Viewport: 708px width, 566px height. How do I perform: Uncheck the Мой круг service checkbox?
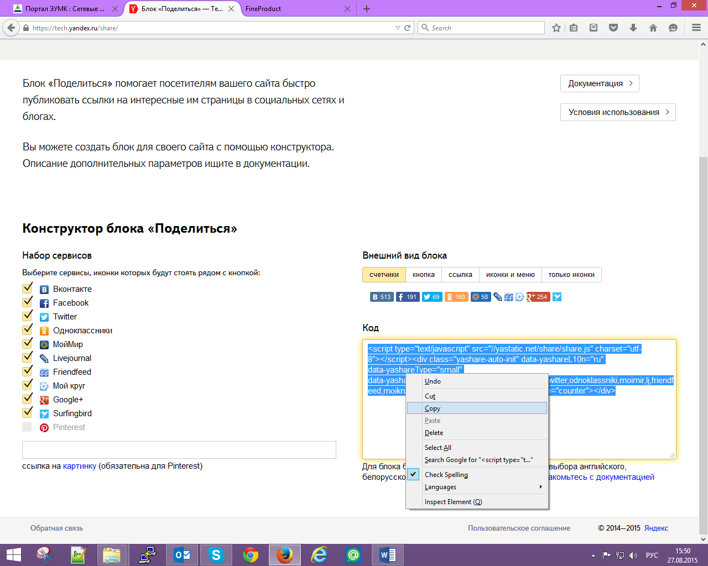pyautogui.click(x=27, y=385)
